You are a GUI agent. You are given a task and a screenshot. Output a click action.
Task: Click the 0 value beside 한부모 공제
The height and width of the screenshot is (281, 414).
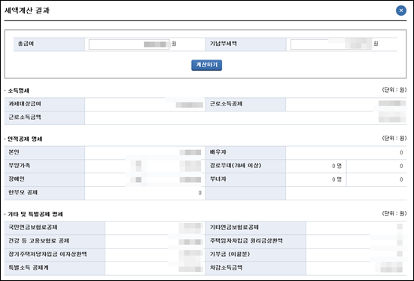click(x=200, y=193)
